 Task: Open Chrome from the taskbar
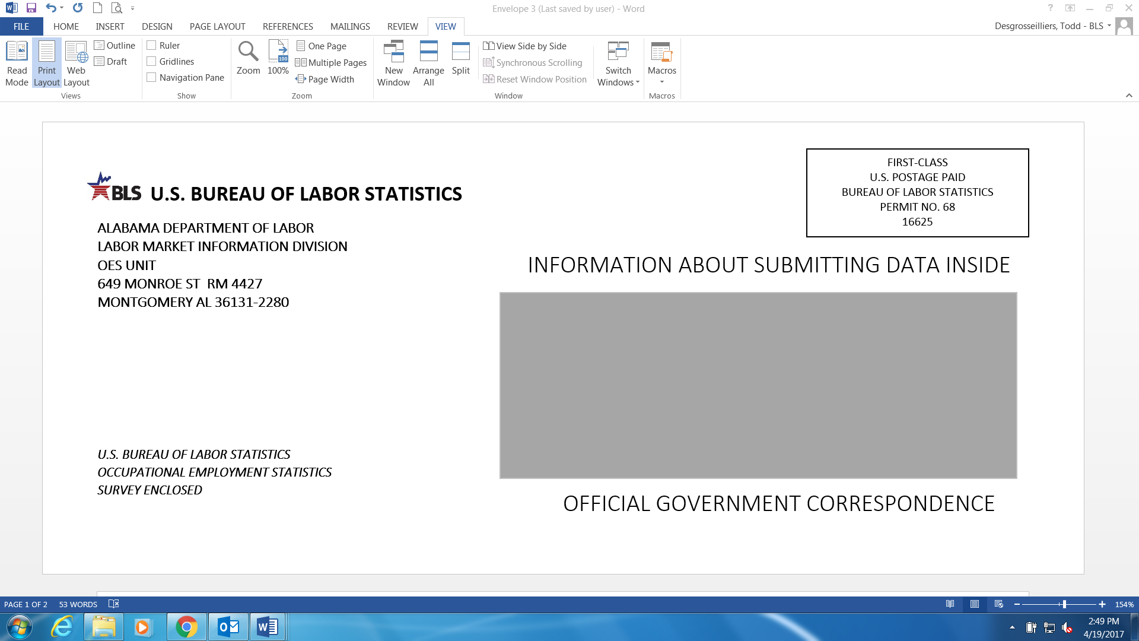[x=186, y=627]
